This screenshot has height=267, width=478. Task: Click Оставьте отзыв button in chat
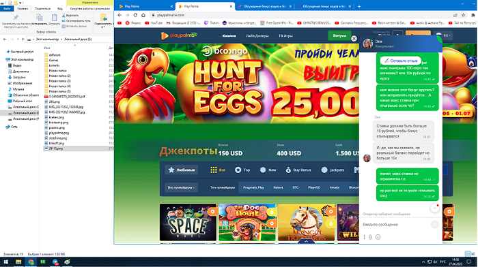coord(401,61)
